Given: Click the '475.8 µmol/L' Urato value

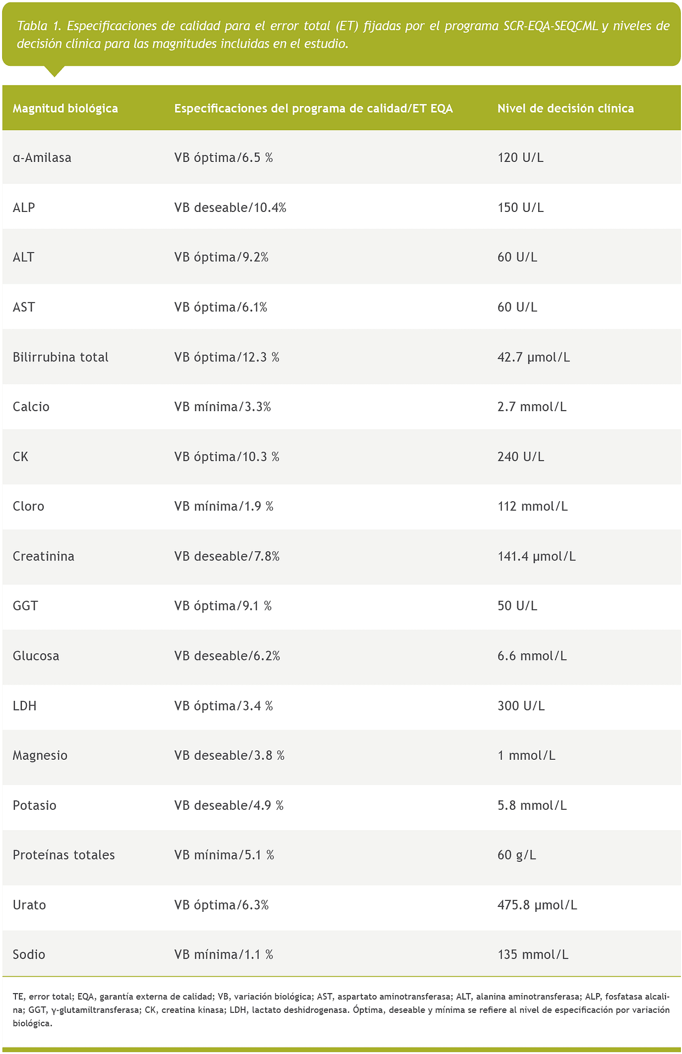Looking at the screenshot, I should click(537, 905).
